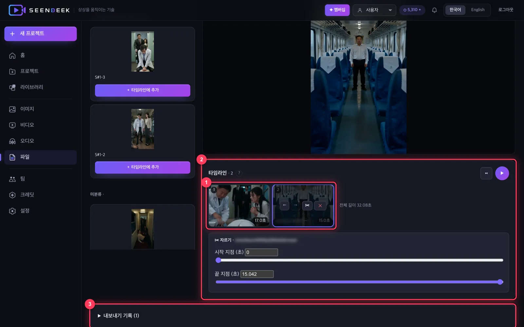Image resolution: width=524 pixels, height=327 pixels.
Task: Go to 홈 in the sidebar
Action: pyautogui.click(x=41, y=55)
